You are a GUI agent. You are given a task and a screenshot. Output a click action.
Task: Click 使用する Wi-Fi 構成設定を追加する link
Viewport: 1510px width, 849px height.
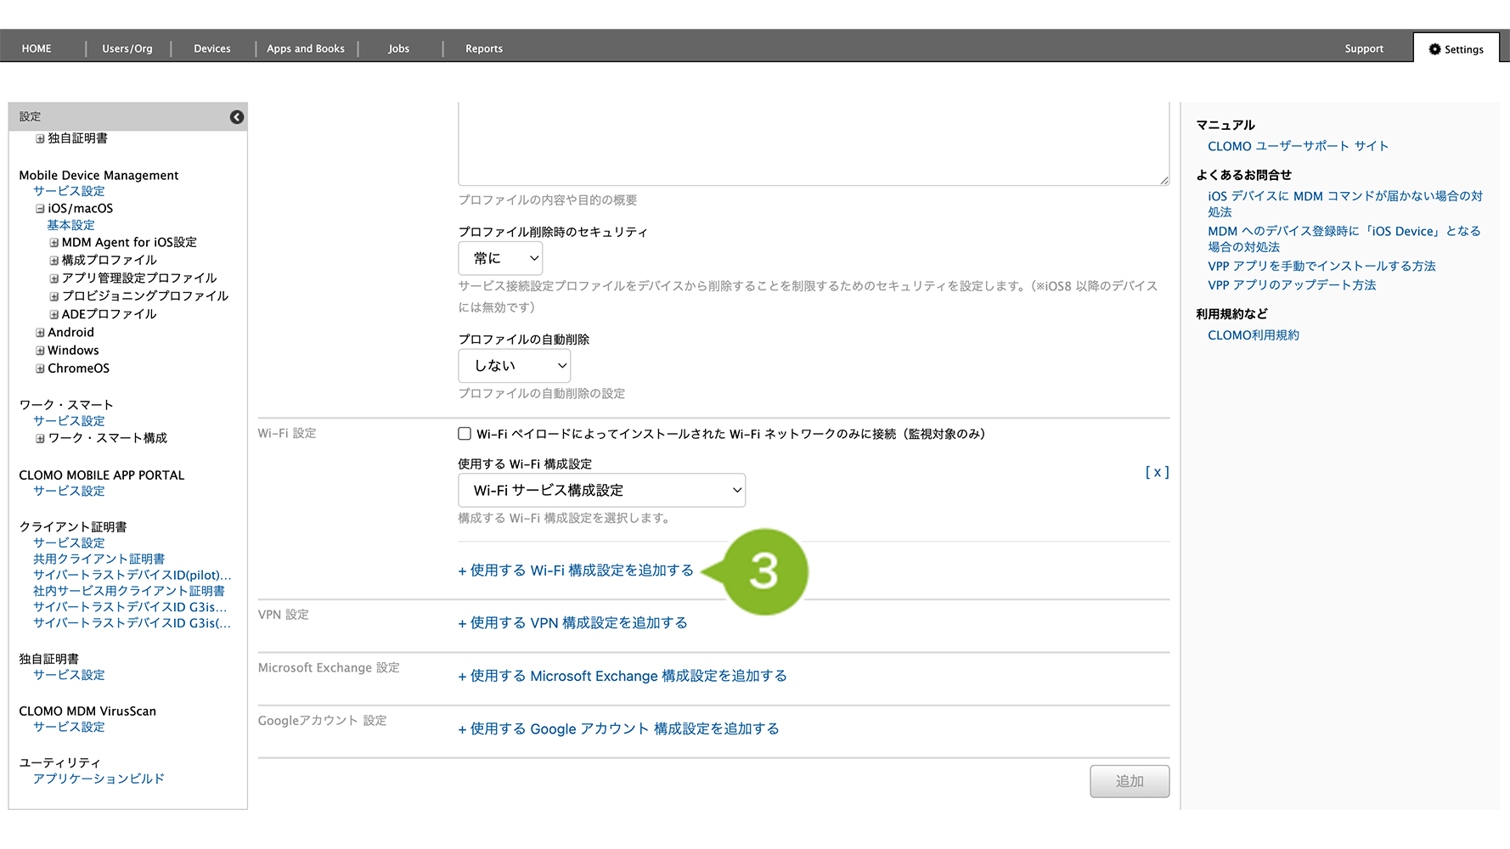click(576, 571)
